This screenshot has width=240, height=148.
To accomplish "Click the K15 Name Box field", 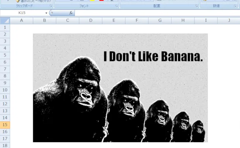I will pyautogui.click(x=22, y=13).
